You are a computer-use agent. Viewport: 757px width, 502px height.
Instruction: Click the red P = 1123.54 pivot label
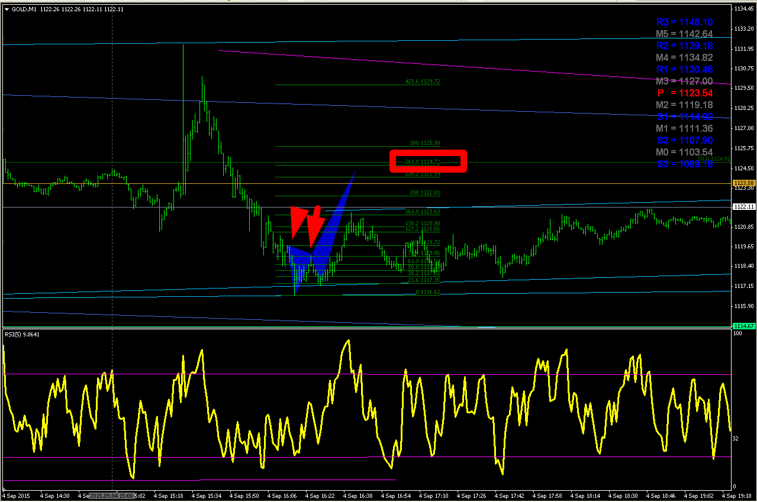click(x=685, y=93)
